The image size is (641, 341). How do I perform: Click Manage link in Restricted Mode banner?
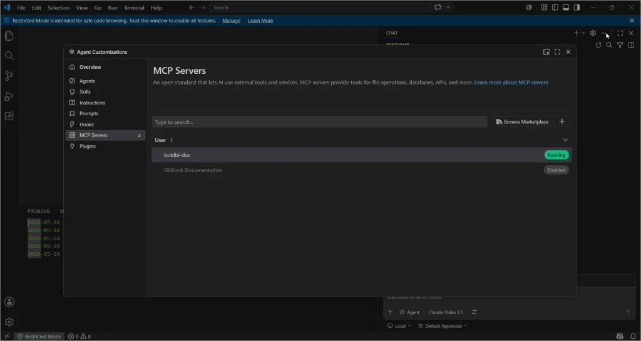(231, 21)
